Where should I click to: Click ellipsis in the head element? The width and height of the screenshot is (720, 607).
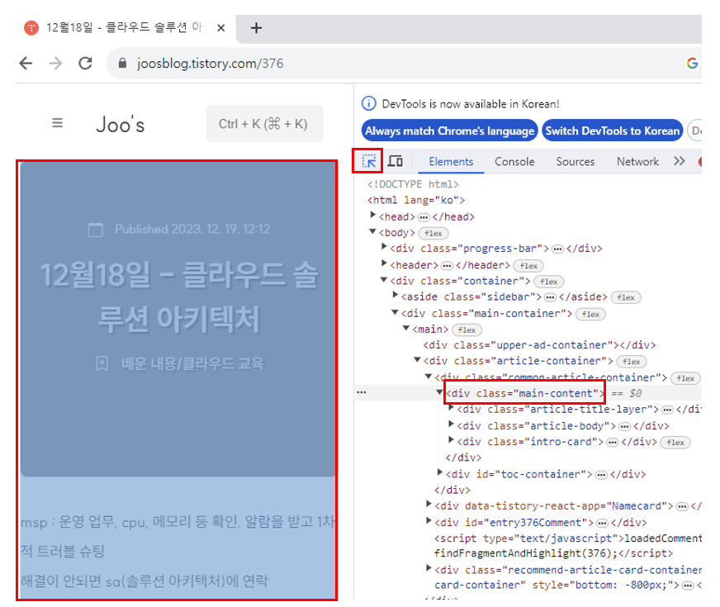(424, 217)
